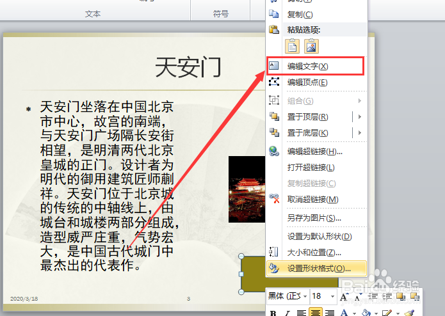Apply font color with the A icon

click(344, 313)
